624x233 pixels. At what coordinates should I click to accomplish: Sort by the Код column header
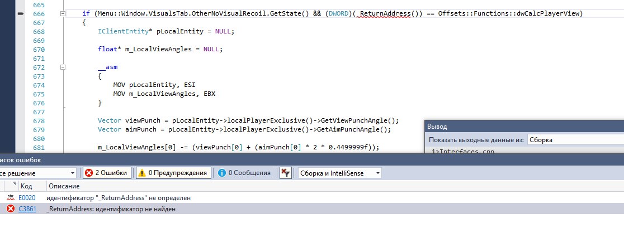click(x=26, y=186)
